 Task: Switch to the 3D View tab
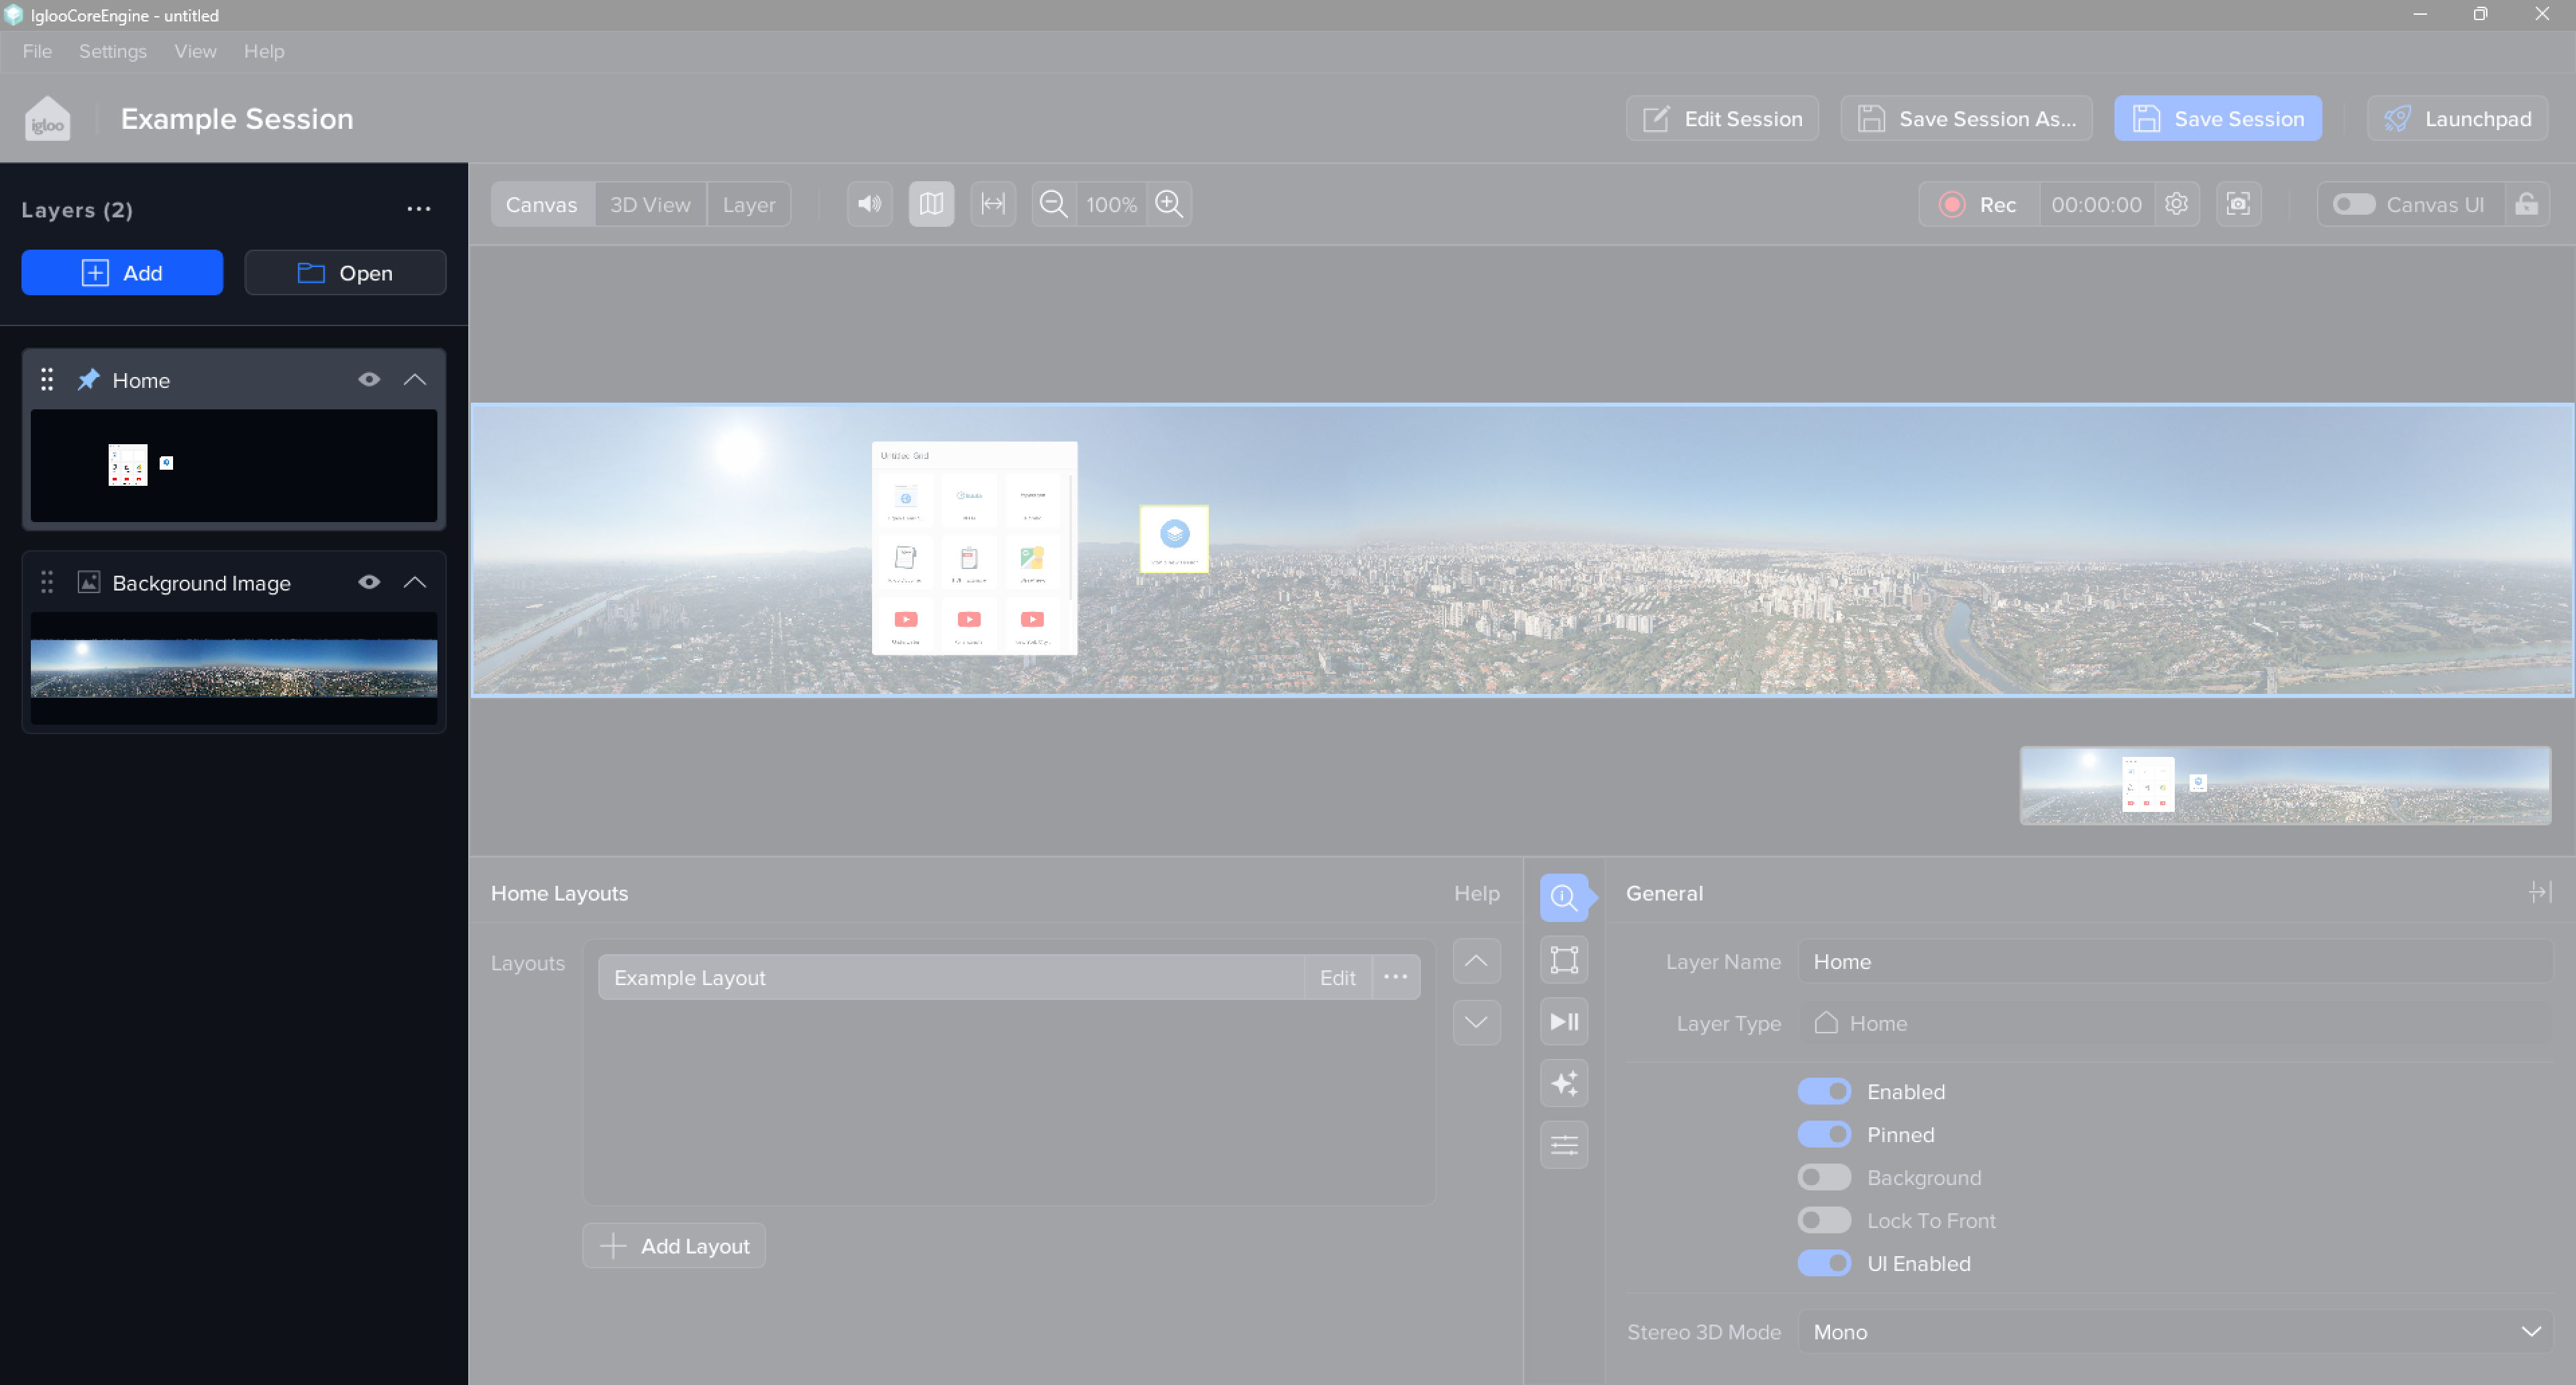(650, 204)
